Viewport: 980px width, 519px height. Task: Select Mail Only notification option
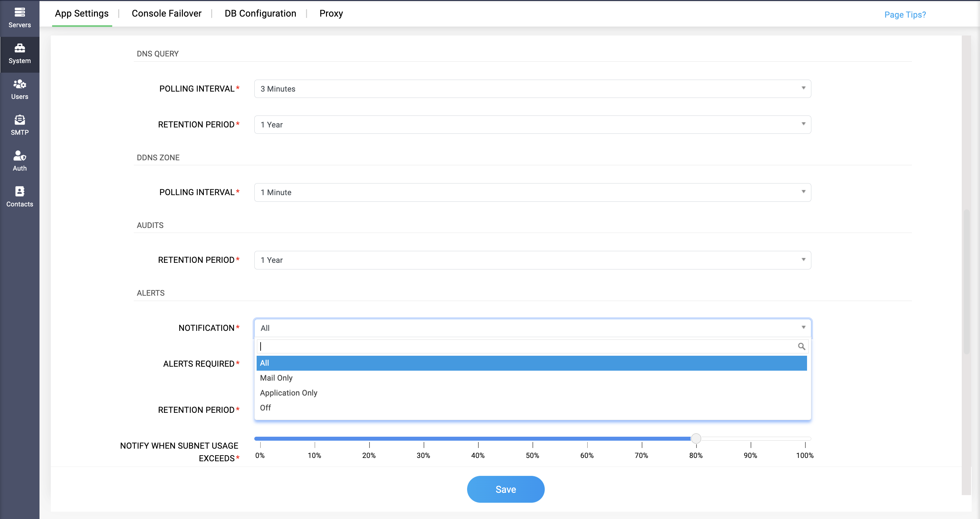point(276,378)
